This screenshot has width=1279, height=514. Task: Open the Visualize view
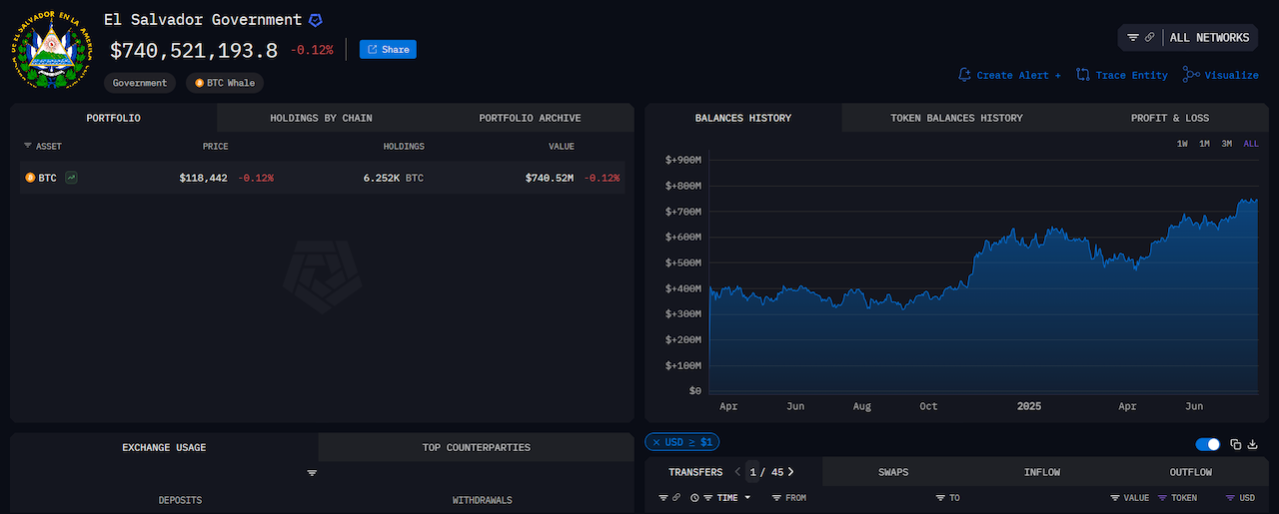pos(1231,75)
